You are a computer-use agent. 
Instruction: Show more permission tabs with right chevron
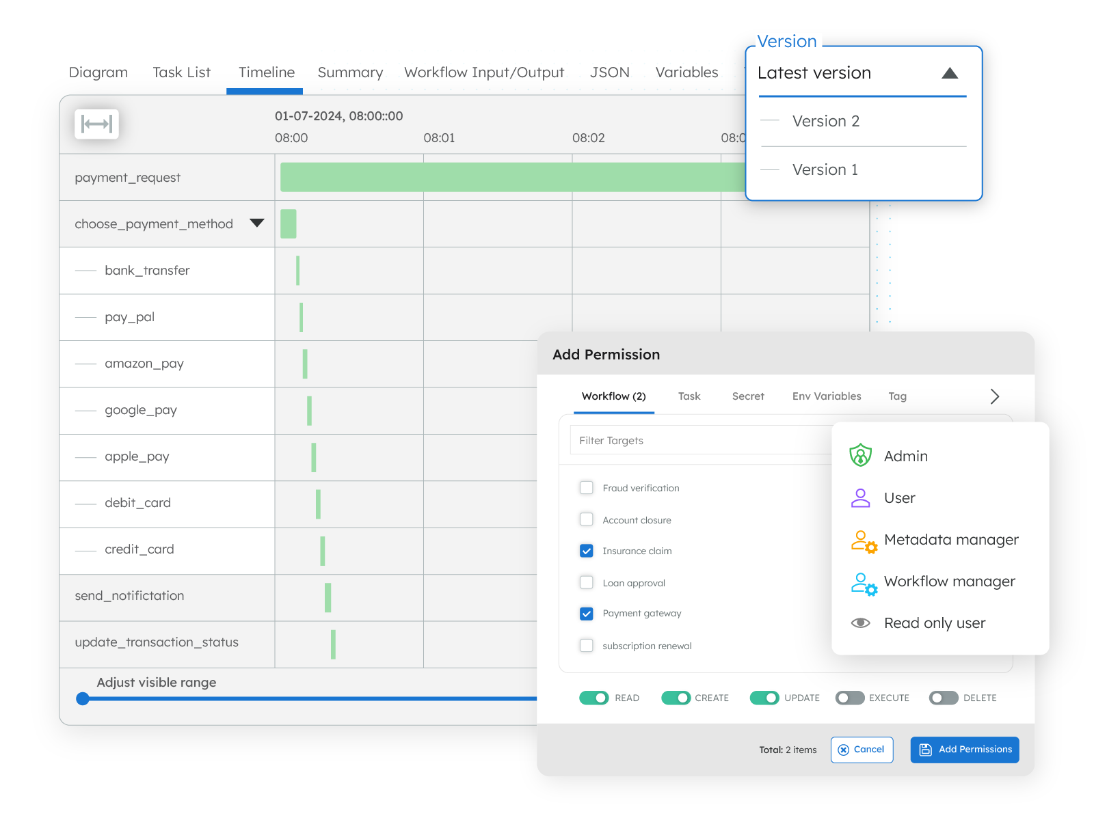coord(994,396)
